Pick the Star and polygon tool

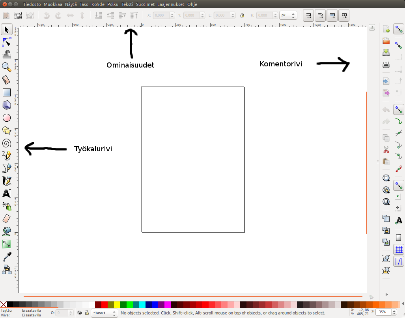coord(6,130)
